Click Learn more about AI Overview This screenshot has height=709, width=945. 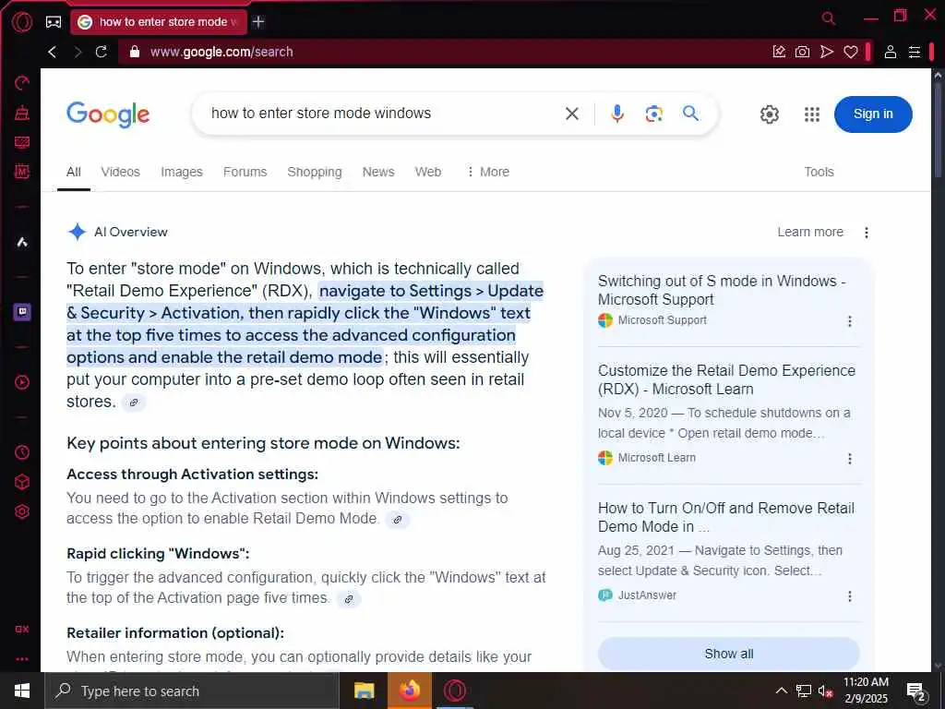[810, 232]
